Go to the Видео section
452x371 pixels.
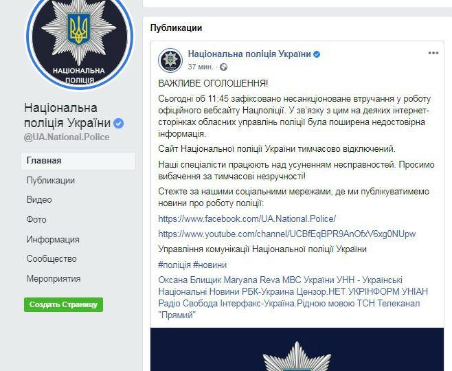click(39, 200)
